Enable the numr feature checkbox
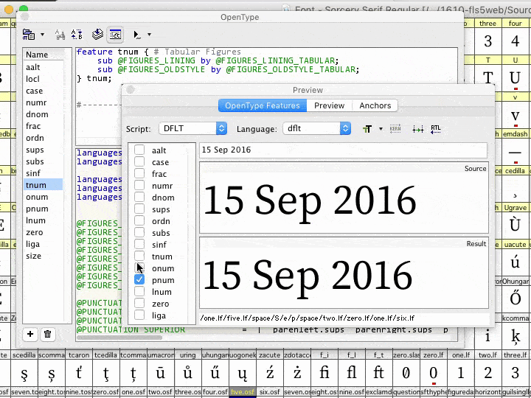The width and height of the screenshot is (531, 398). point(139,186)
